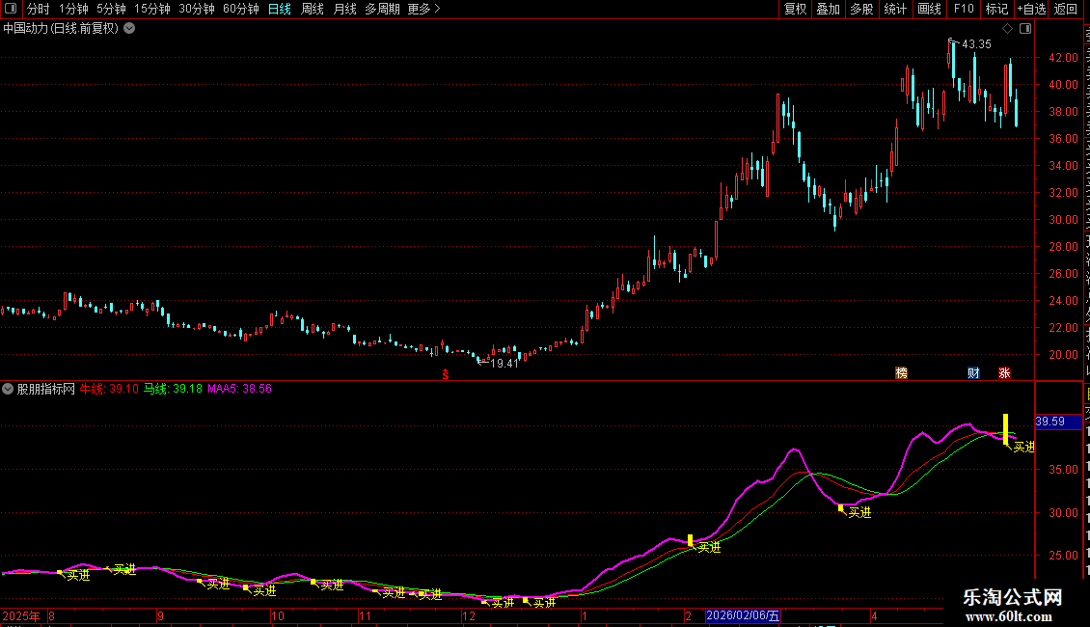Click the 39.59 value tag on axis
Screen dimensions: 1090x627
coord(1058,422)
